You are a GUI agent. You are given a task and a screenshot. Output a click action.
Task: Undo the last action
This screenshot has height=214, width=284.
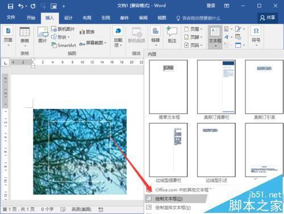pos(20,6)
